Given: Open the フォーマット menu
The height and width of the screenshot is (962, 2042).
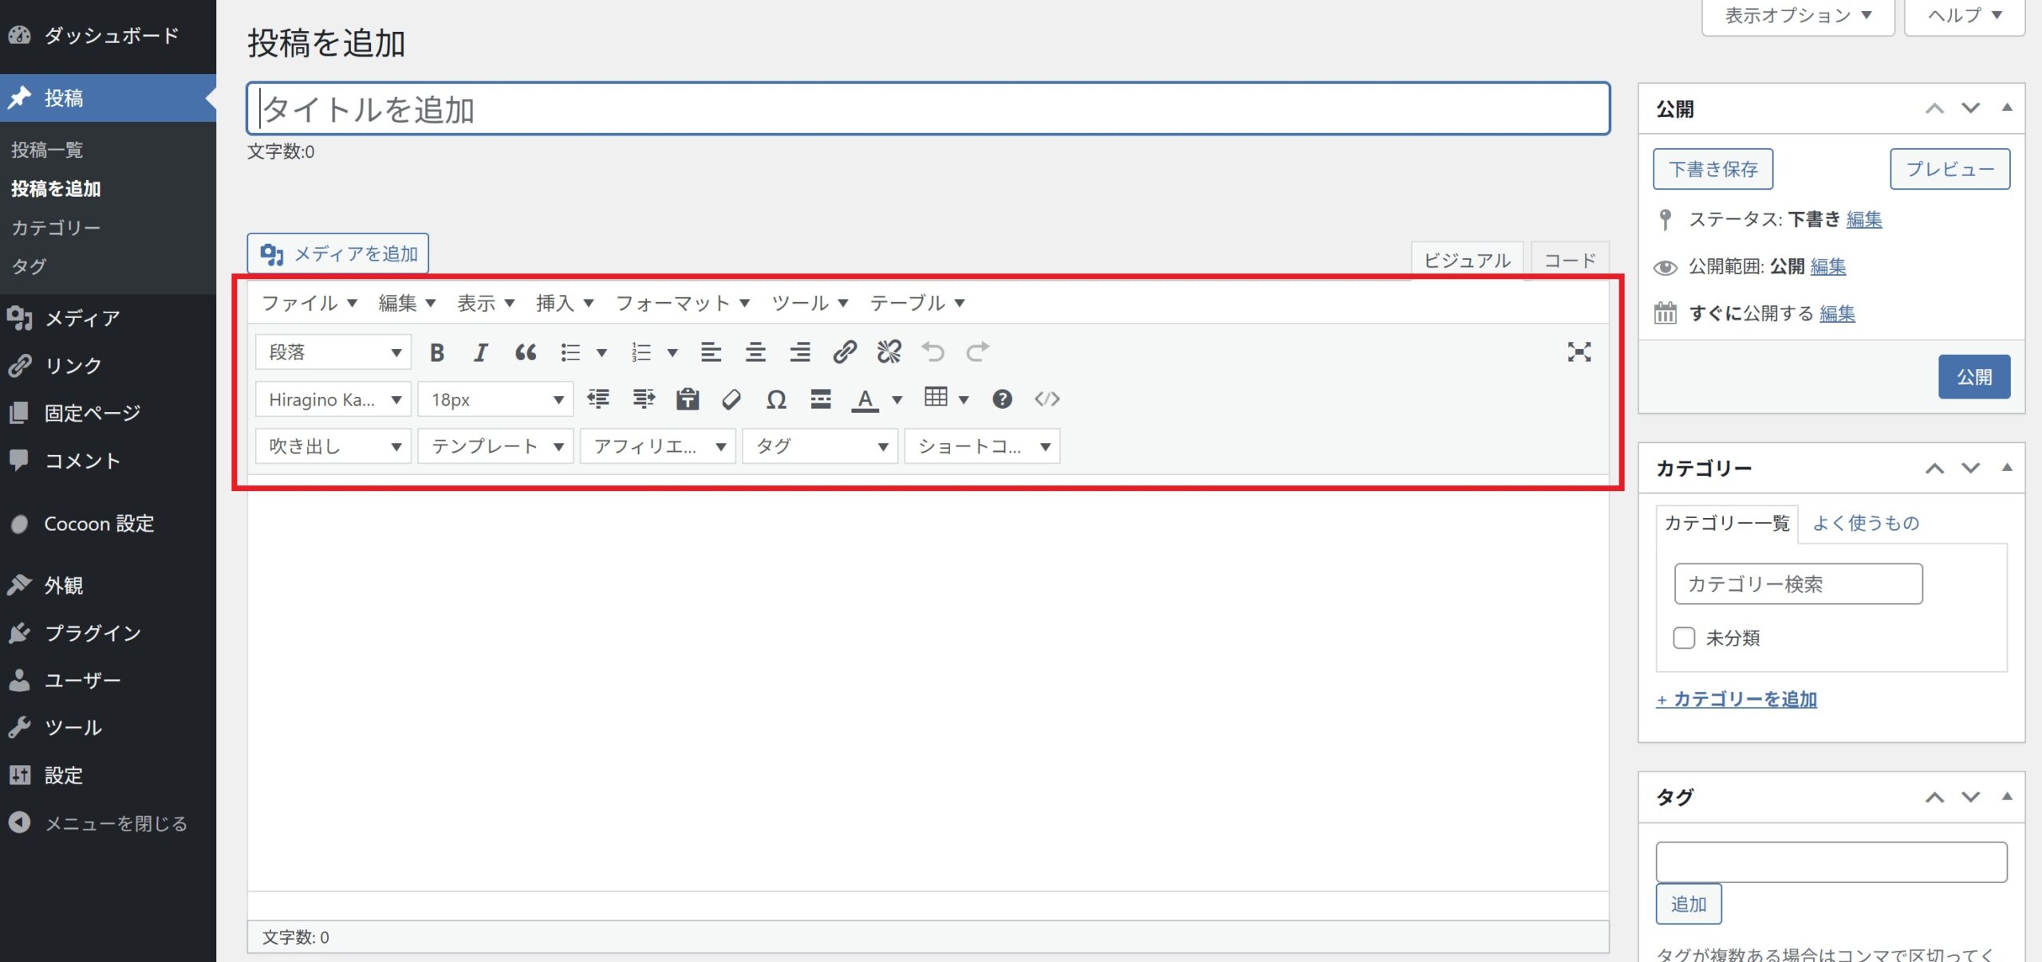Looking at the screenshot, I should click(682, 303).
